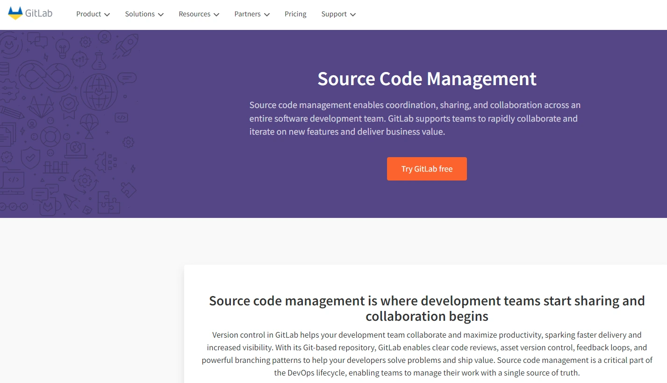The image size is (667, 383).
Task: Open the Resources menu
Action: (199, 14)
